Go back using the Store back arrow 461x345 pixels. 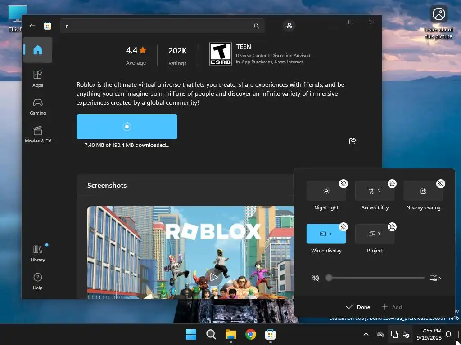click(x=32, y=26)
